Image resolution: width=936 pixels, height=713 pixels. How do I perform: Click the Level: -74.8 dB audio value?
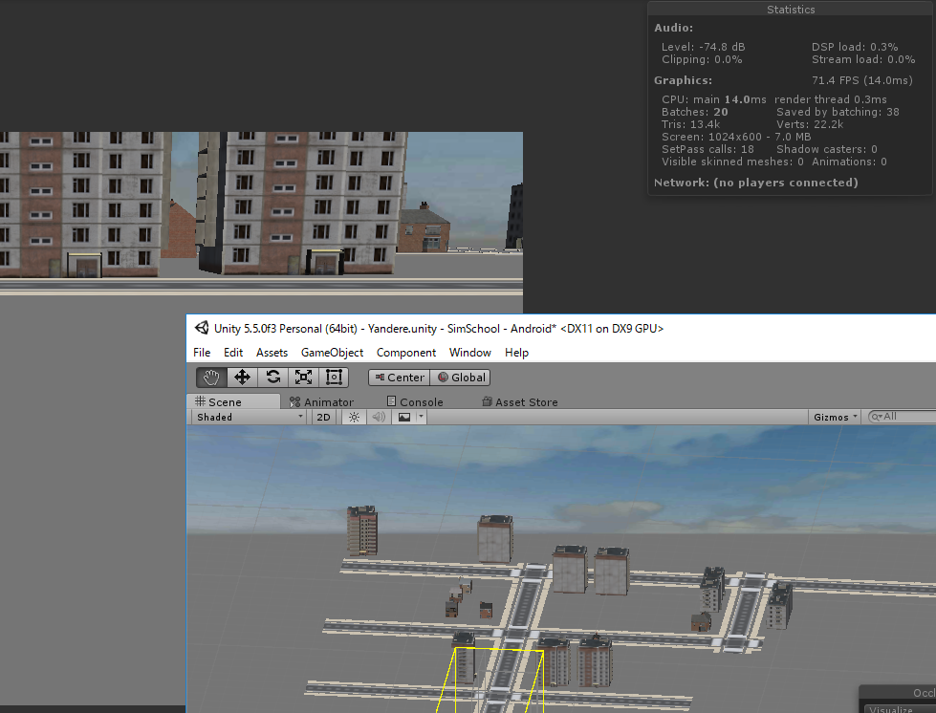click(703, 47)
